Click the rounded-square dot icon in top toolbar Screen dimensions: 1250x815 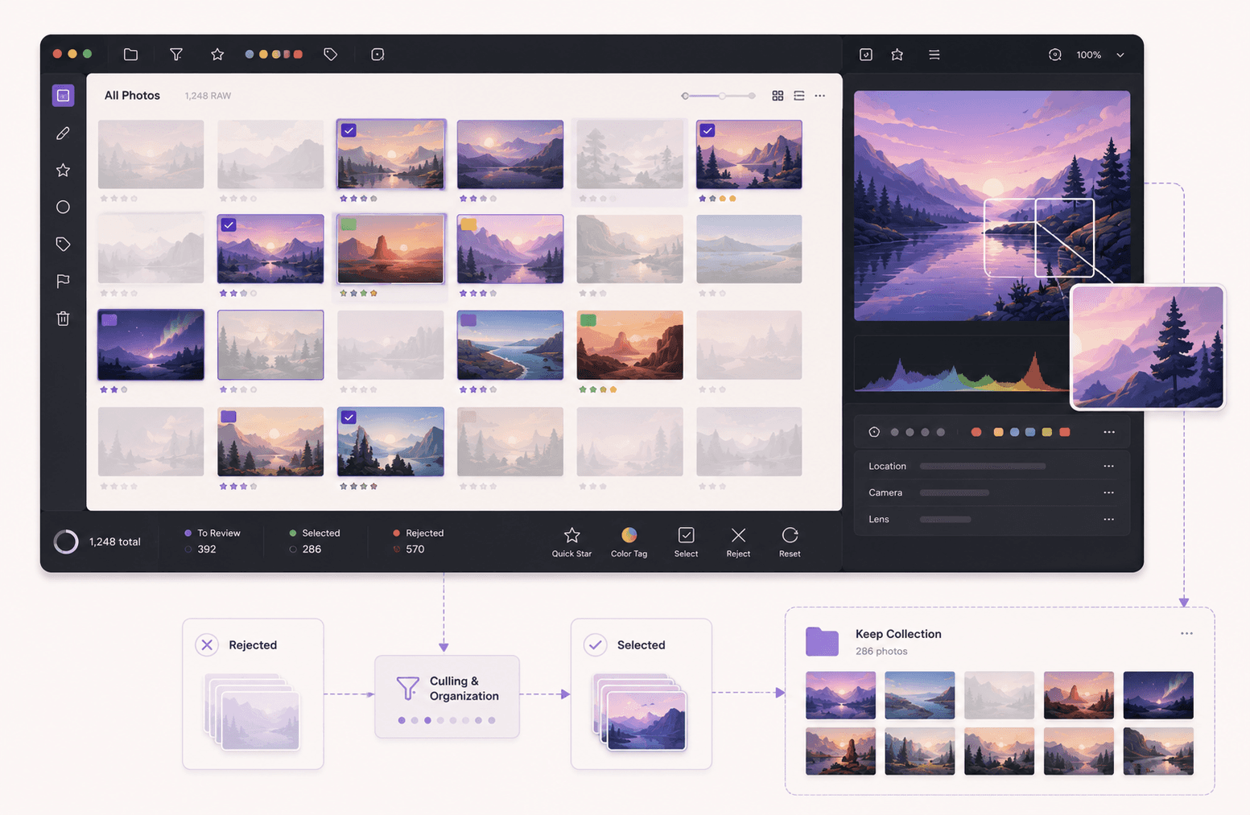click(377, 54)
